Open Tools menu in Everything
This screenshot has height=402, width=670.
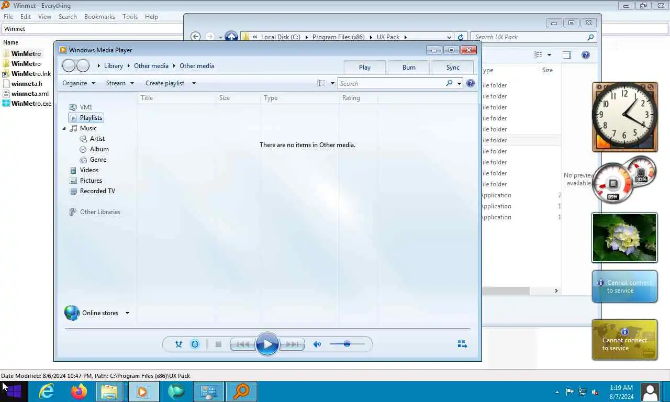[x=130, y=17]
